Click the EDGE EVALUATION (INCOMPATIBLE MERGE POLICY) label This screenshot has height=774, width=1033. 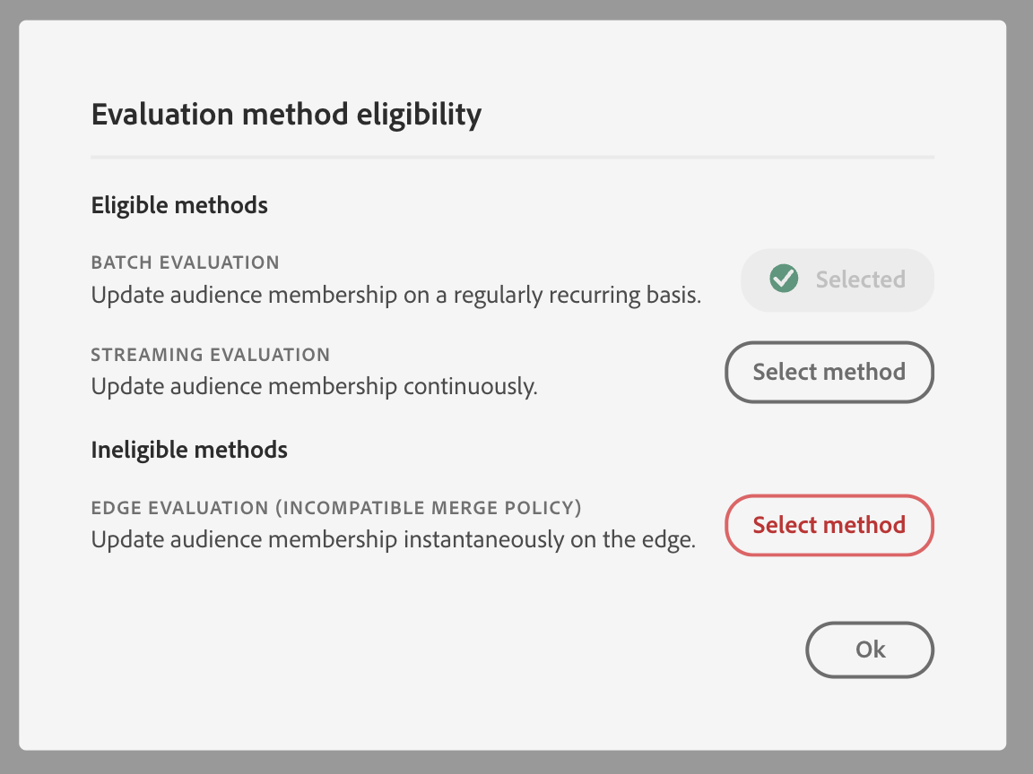[336, 508]
